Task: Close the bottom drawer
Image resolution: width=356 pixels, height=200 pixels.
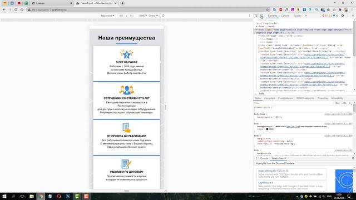Action: tap(353, 158)
